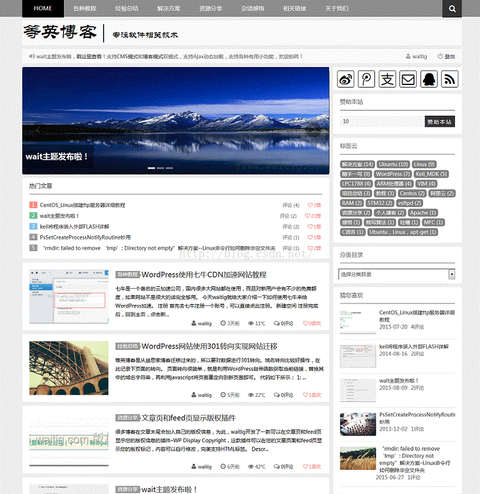The image size is (480, 494).
Task: Open the 经验总结 menu
Action: coord(127,8)
